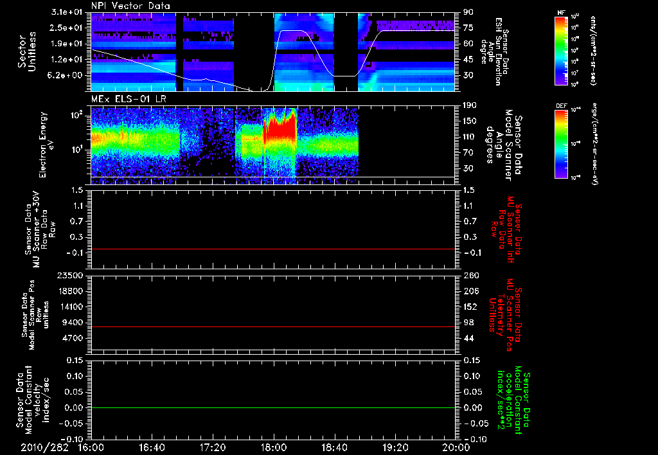
Task: Click the '20:00' time axis label
Action: click(x=456, y=447)
